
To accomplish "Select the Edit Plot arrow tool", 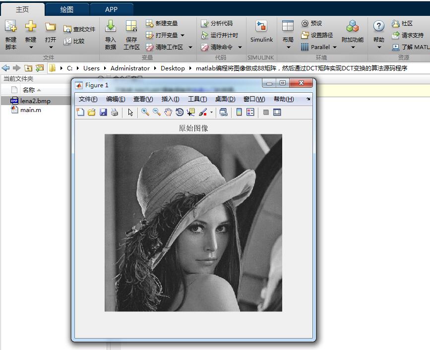I will [x=130, y=113].
